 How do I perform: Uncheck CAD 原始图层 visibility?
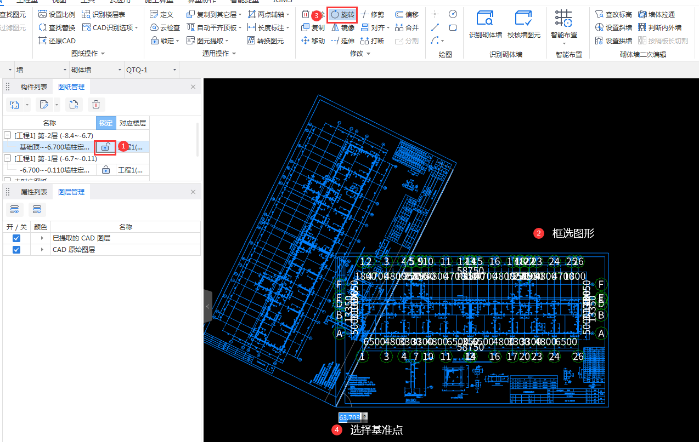tap(16, 249)
